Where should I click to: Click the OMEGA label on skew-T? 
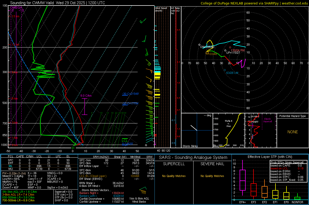[16, 8]
